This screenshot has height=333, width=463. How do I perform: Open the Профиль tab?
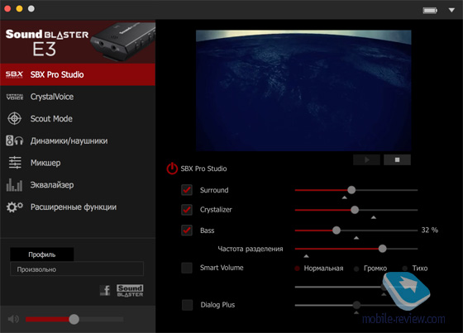[x=42, y=255]
